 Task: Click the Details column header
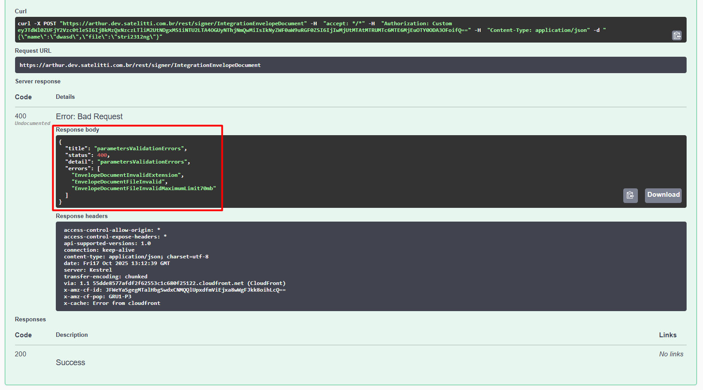pyautogui.click(x=65, y=97)
